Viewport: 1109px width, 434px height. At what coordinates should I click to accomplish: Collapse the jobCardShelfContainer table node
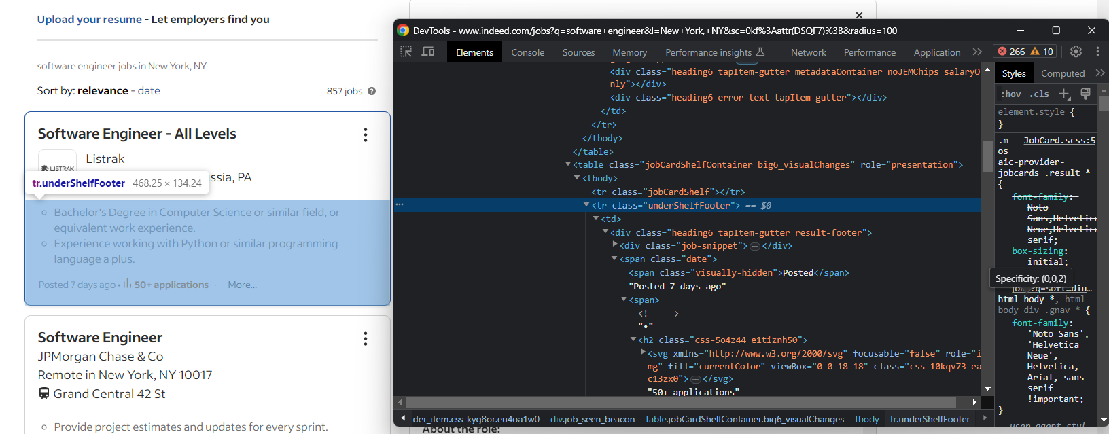point(568,164)
